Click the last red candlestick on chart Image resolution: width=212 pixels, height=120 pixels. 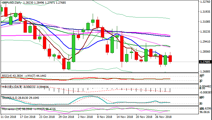pyautogui.click(x=170, y=59)
